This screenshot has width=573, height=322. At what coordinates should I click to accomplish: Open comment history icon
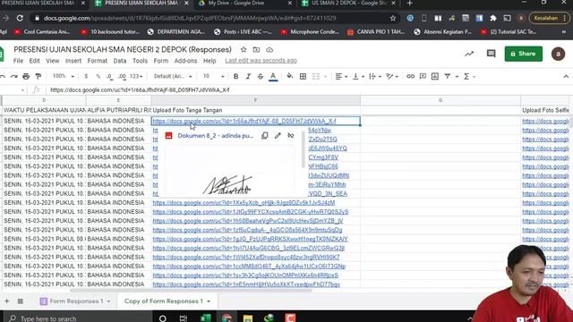click(x=492, y=54)
